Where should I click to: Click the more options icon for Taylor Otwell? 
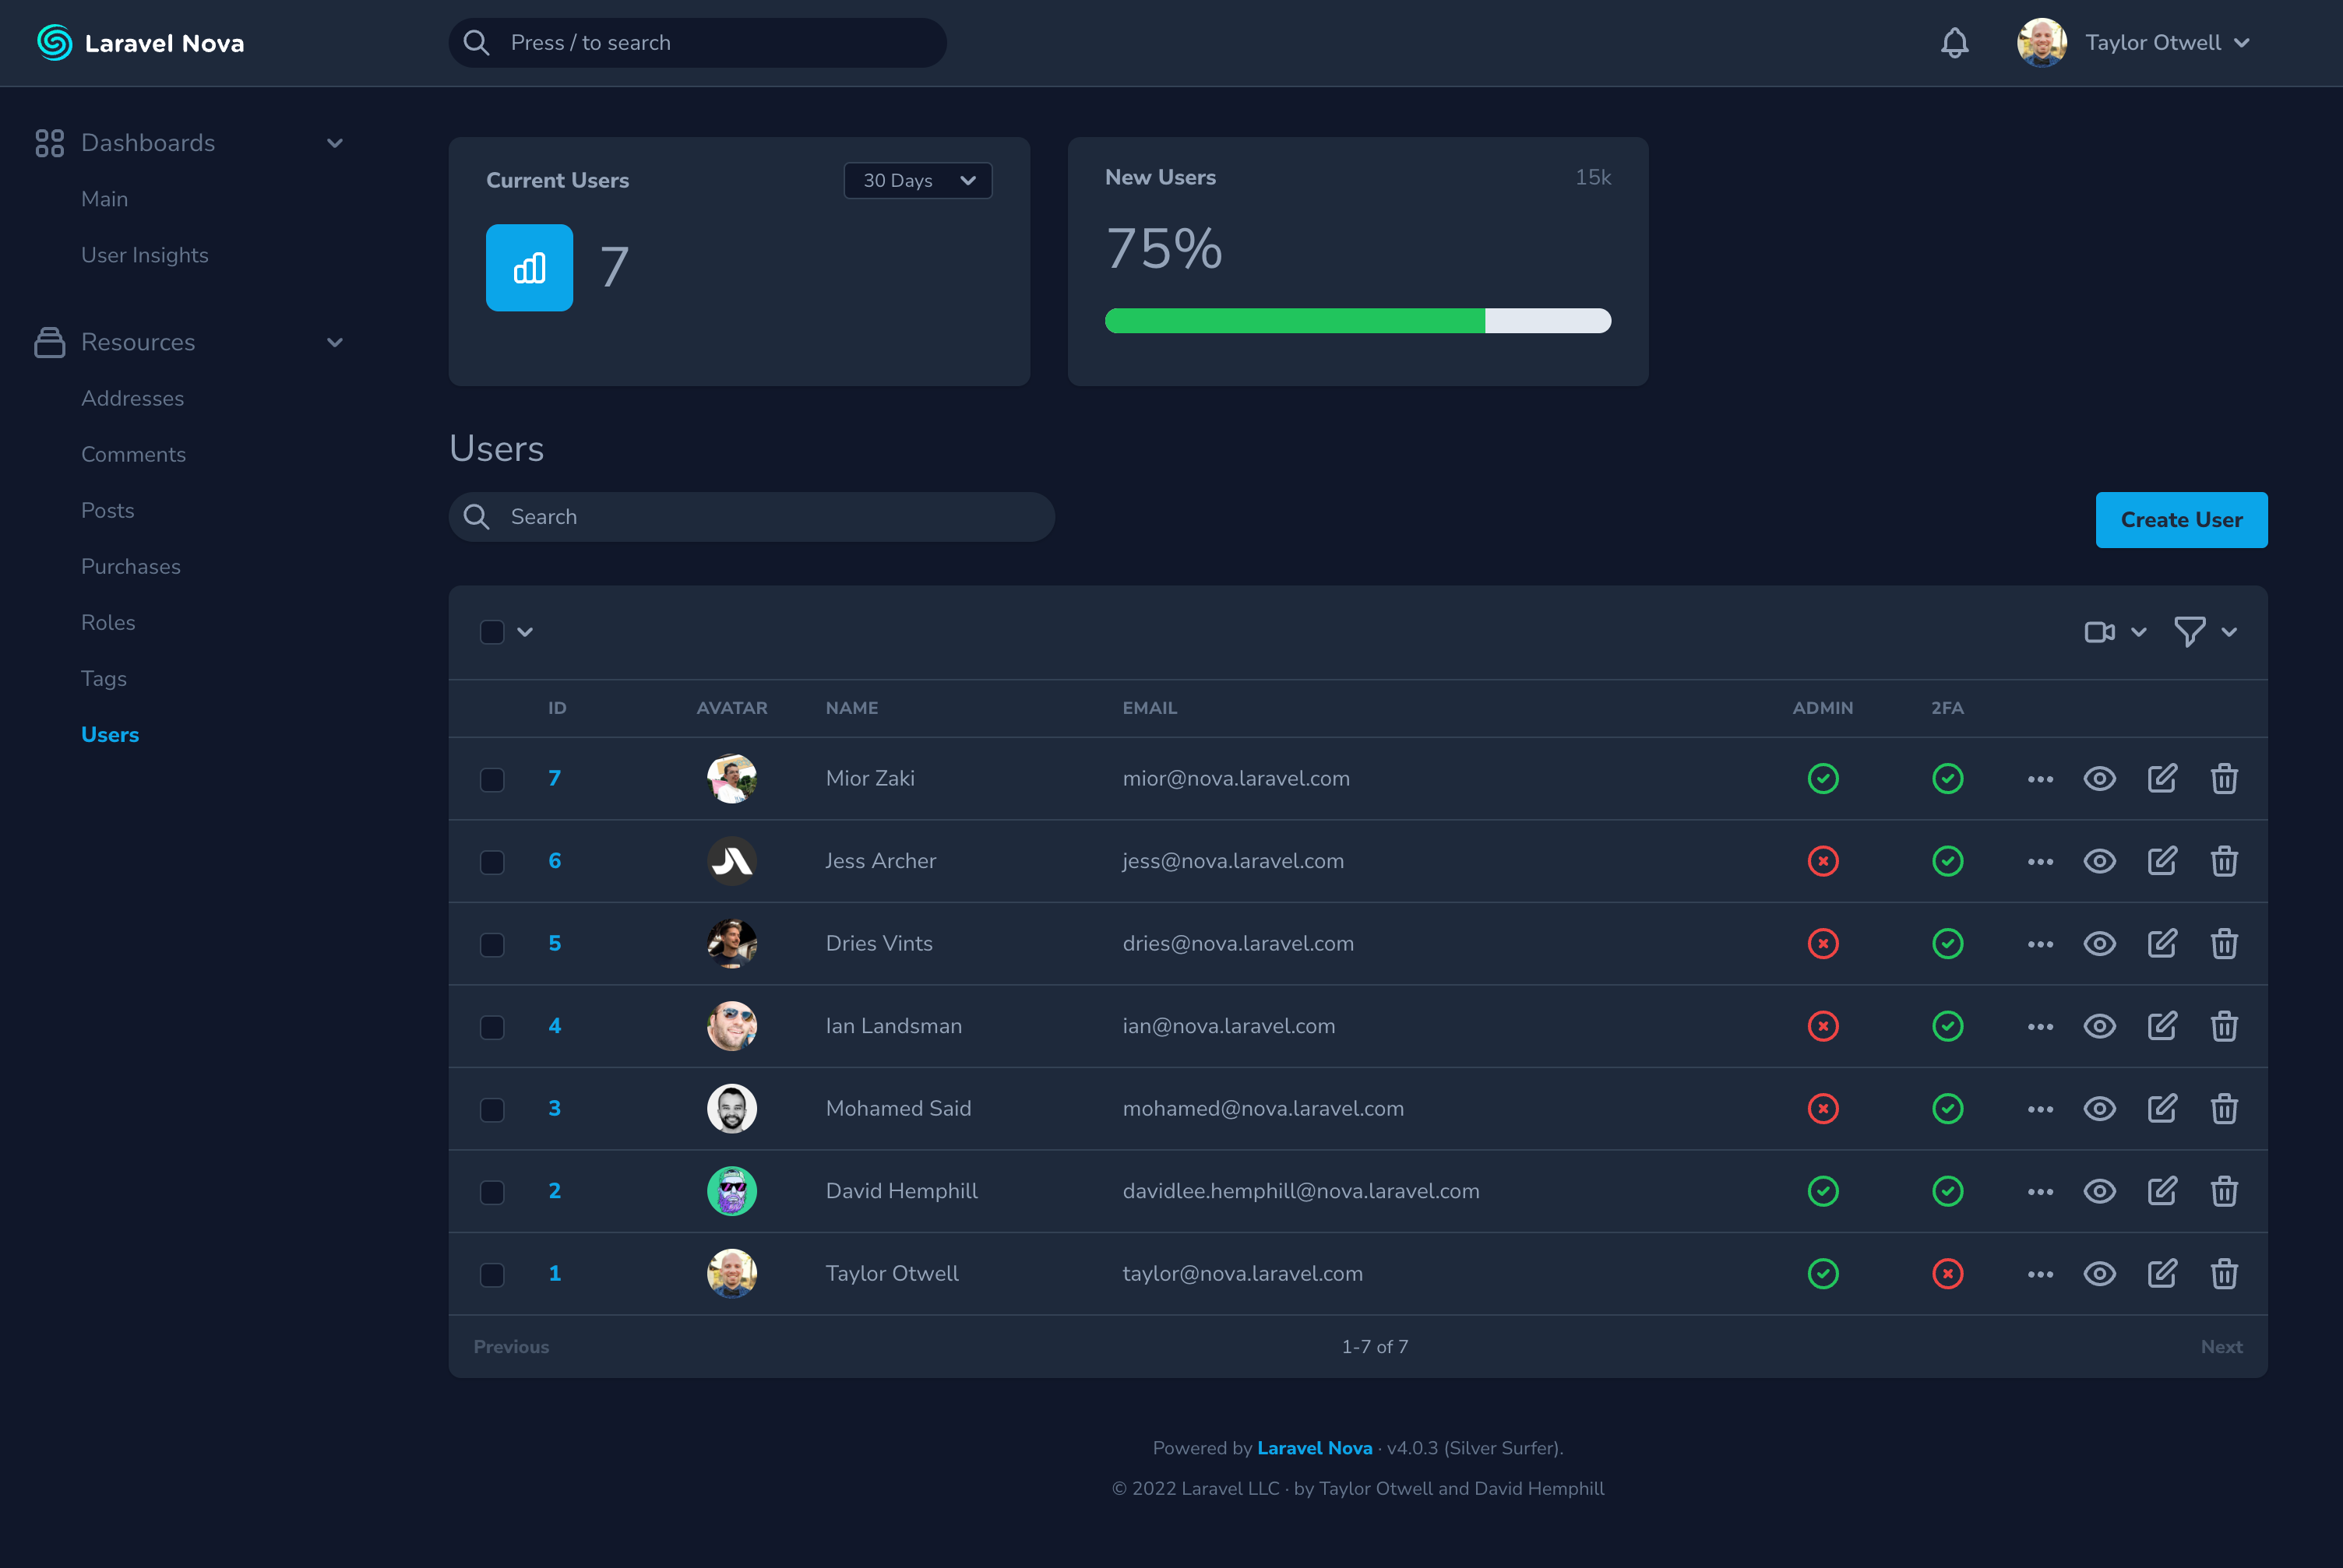[x=2038, y=1272]
